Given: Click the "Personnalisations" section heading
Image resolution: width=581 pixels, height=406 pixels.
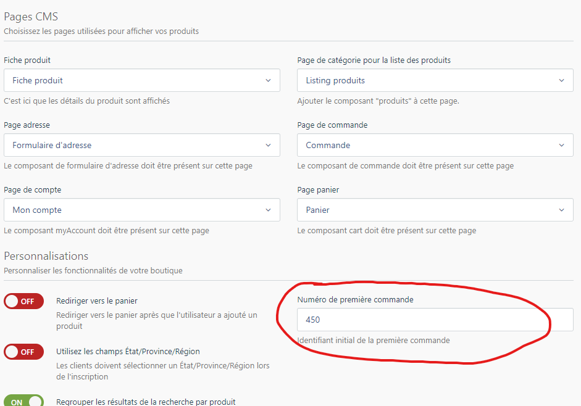Looking at the screenshot, I should click(x=46, y=255).
